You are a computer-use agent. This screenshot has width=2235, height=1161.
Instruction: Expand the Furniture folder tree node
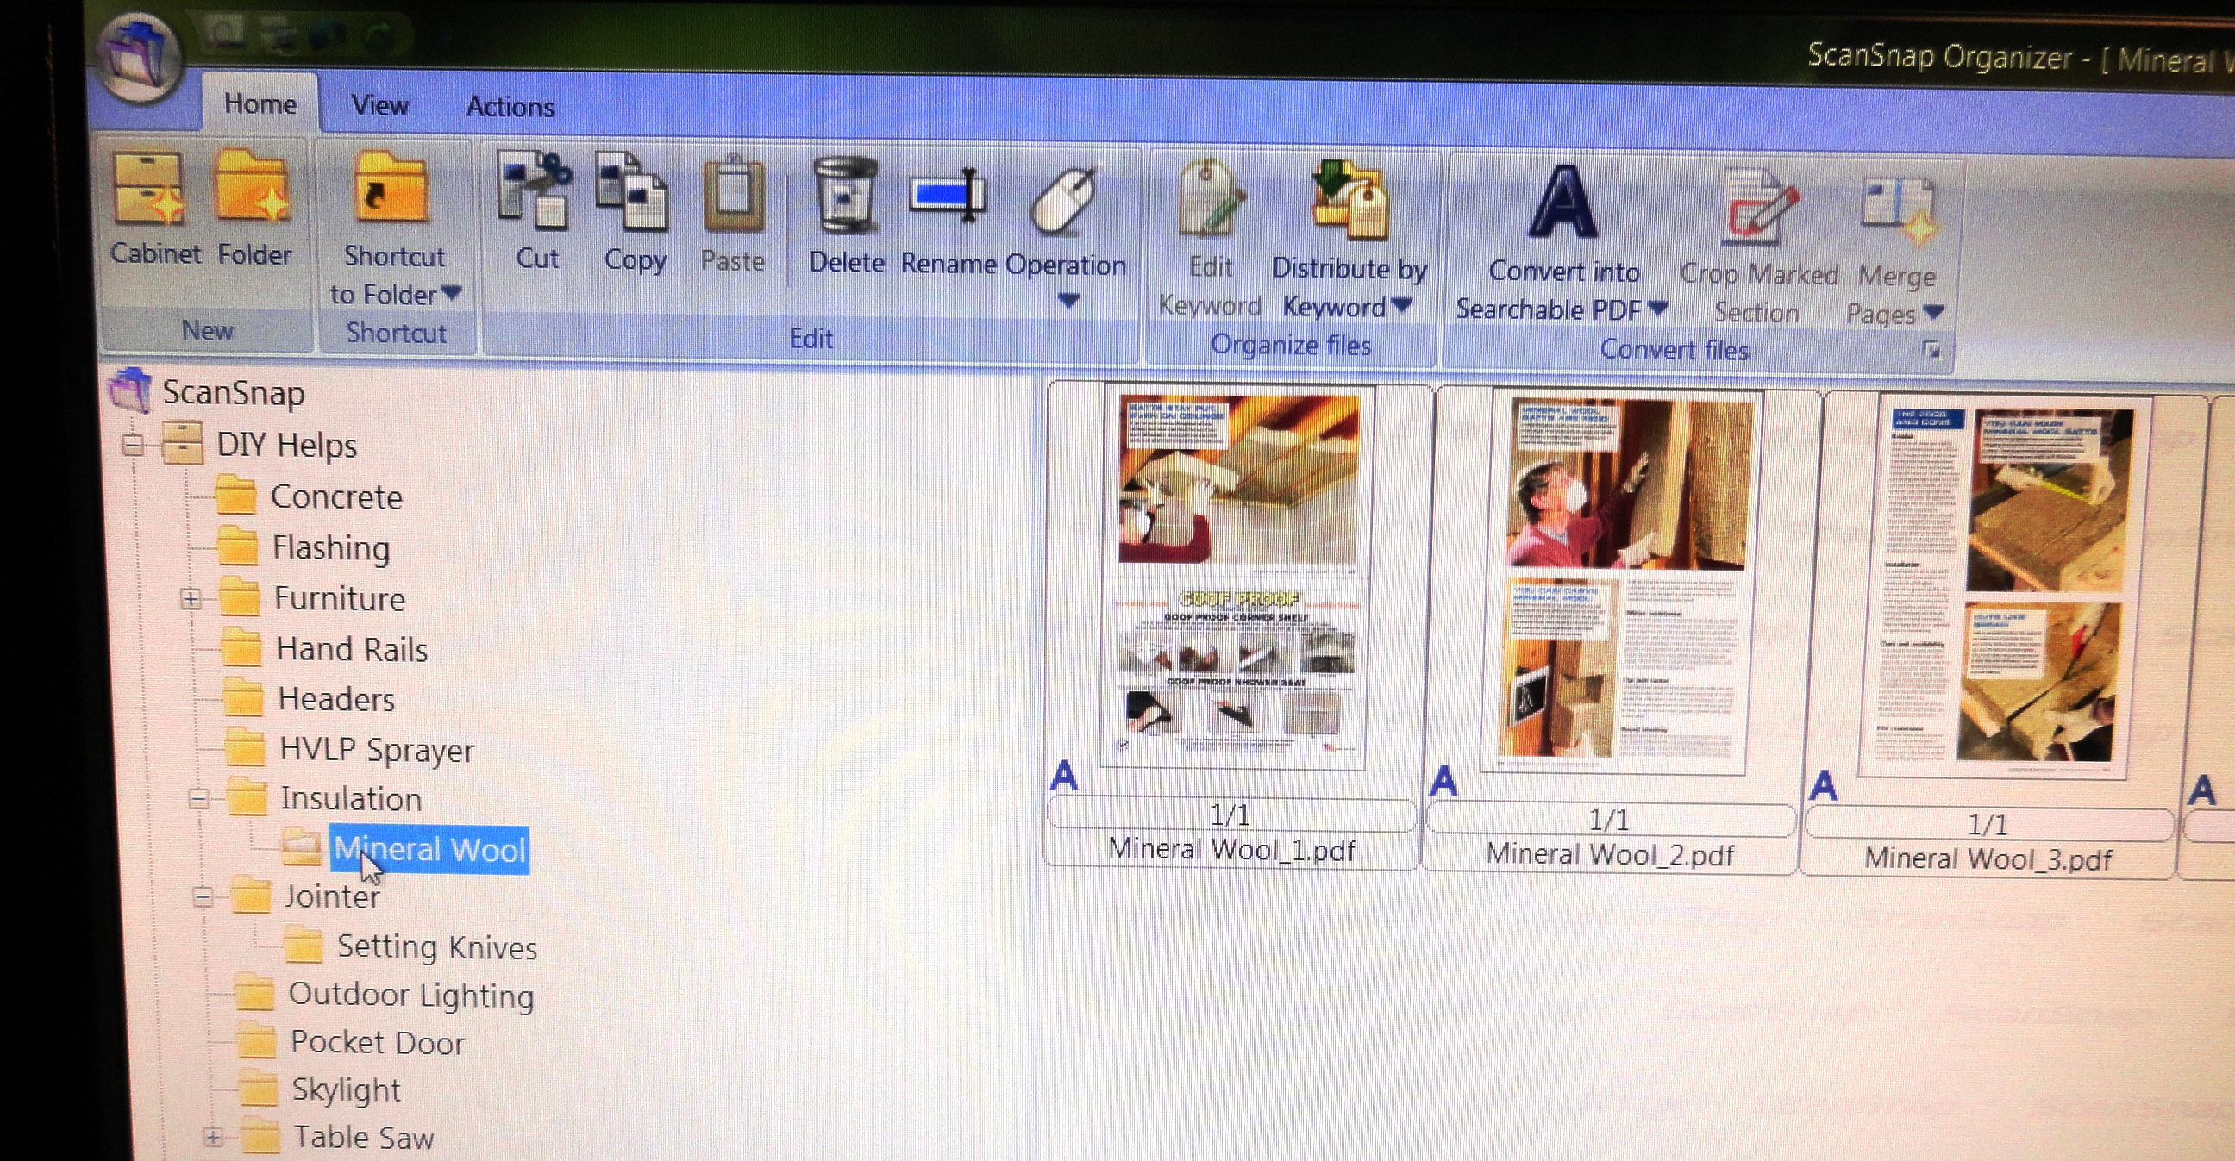(x=191, y=599)
